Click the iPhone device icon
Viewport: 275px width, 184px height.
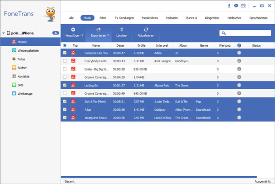tap(8, 33)
